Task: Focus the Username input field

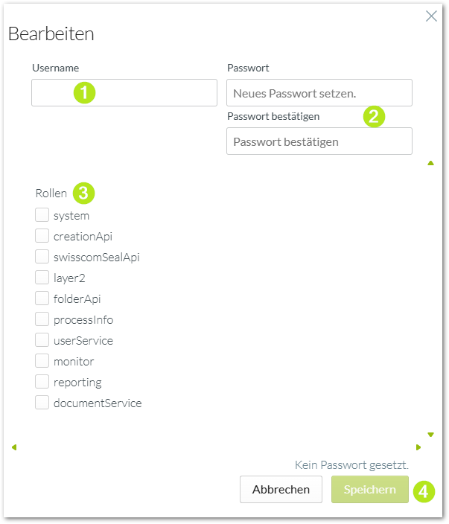Action: pos(124,92)
